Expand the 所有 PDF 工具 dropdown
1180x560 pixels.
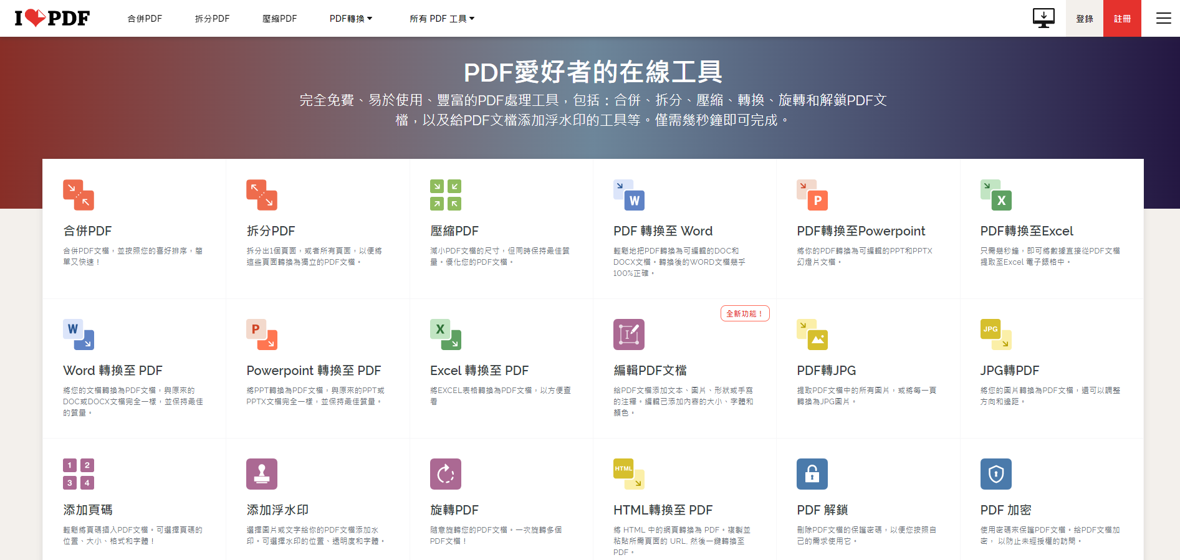coord(442,19)
